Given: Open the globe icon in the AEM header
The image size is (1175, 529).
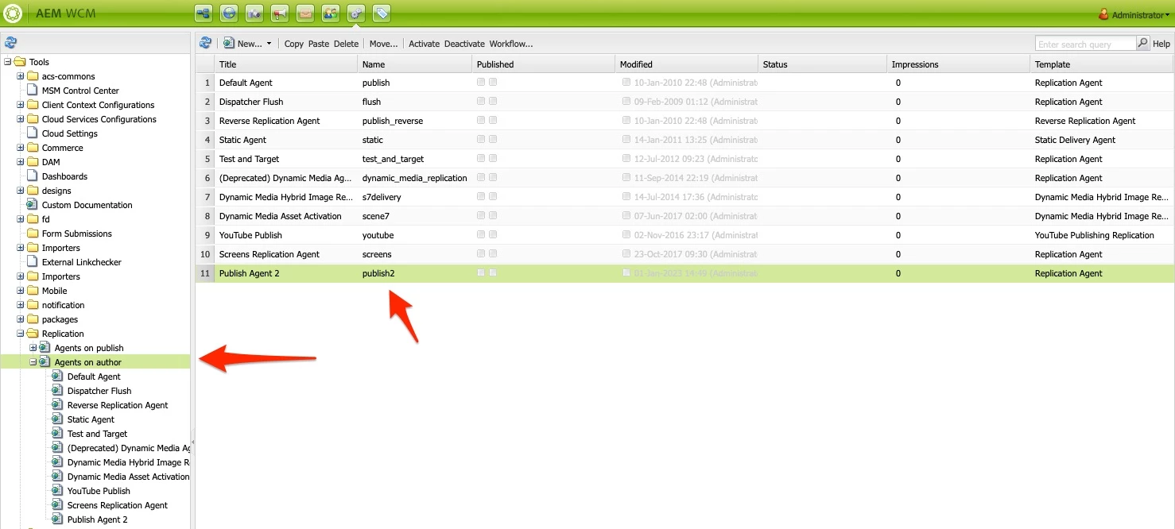Looking at the screenshot, I should click(229, 14).
